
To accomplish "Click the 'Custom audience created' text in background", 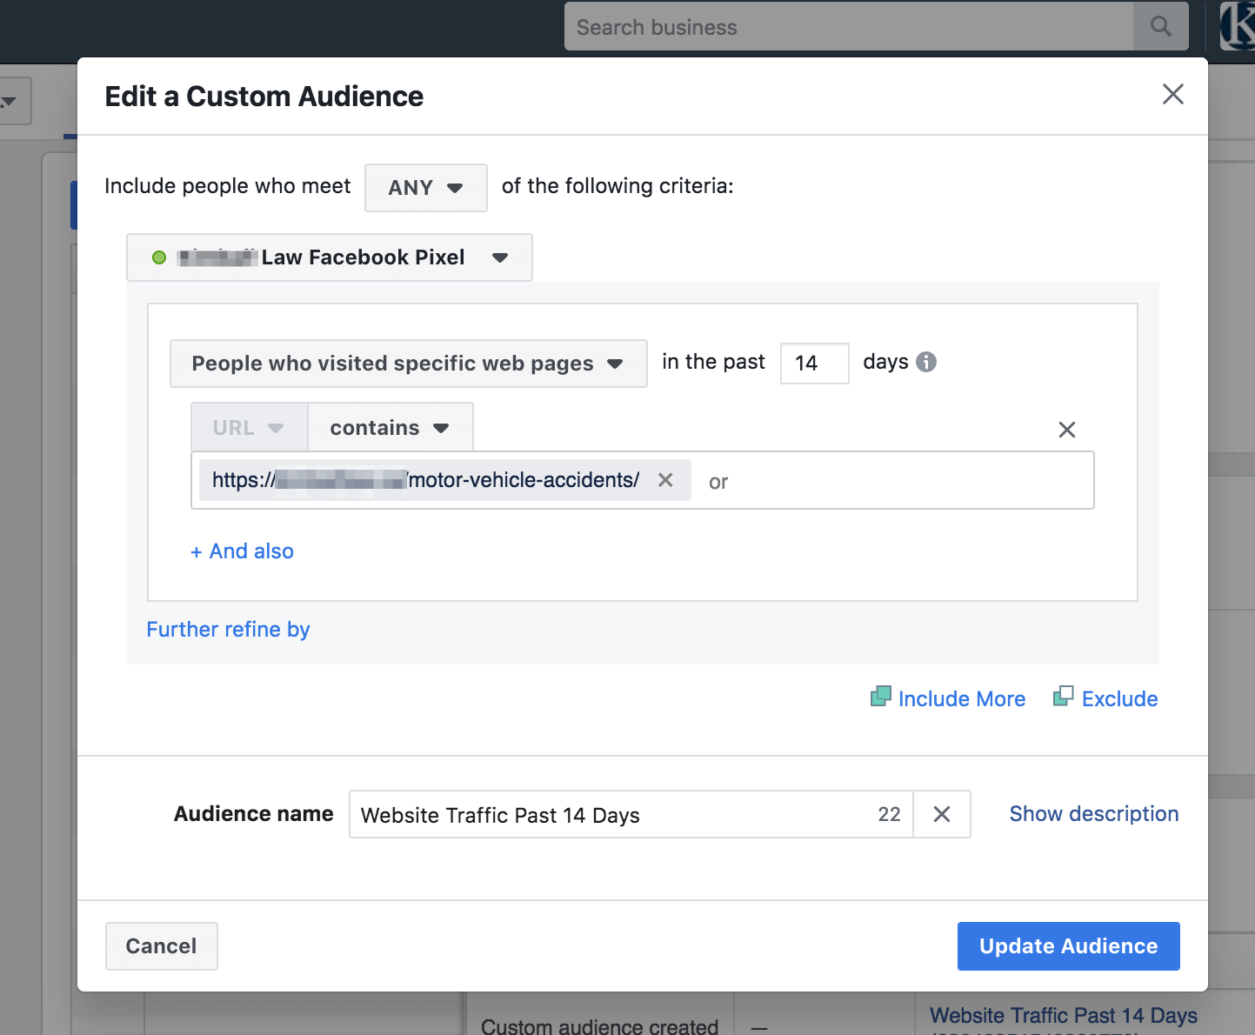I will pyautogui.click(x=599, y=1026).
